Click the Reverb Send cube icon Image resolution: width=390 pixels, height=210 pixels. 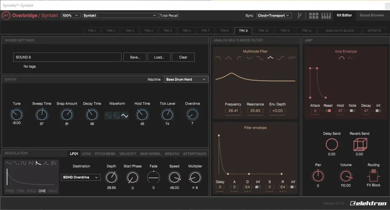click(359, 144)
